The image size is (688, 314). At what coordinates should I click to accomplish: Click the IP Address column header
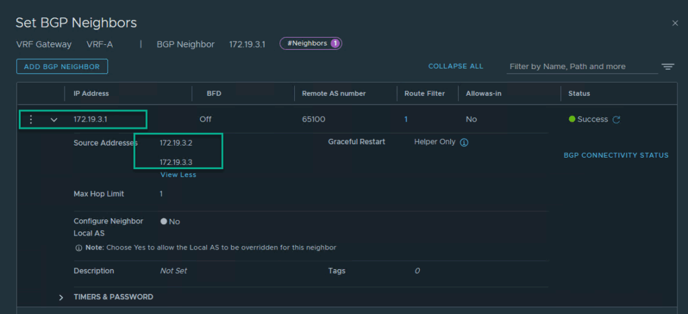tap(91, 93)
